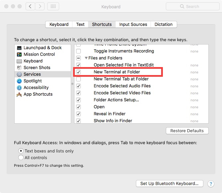The image size is (222, 193).
Task: Select Screen Shots category label
Action: tap(37, 68)
